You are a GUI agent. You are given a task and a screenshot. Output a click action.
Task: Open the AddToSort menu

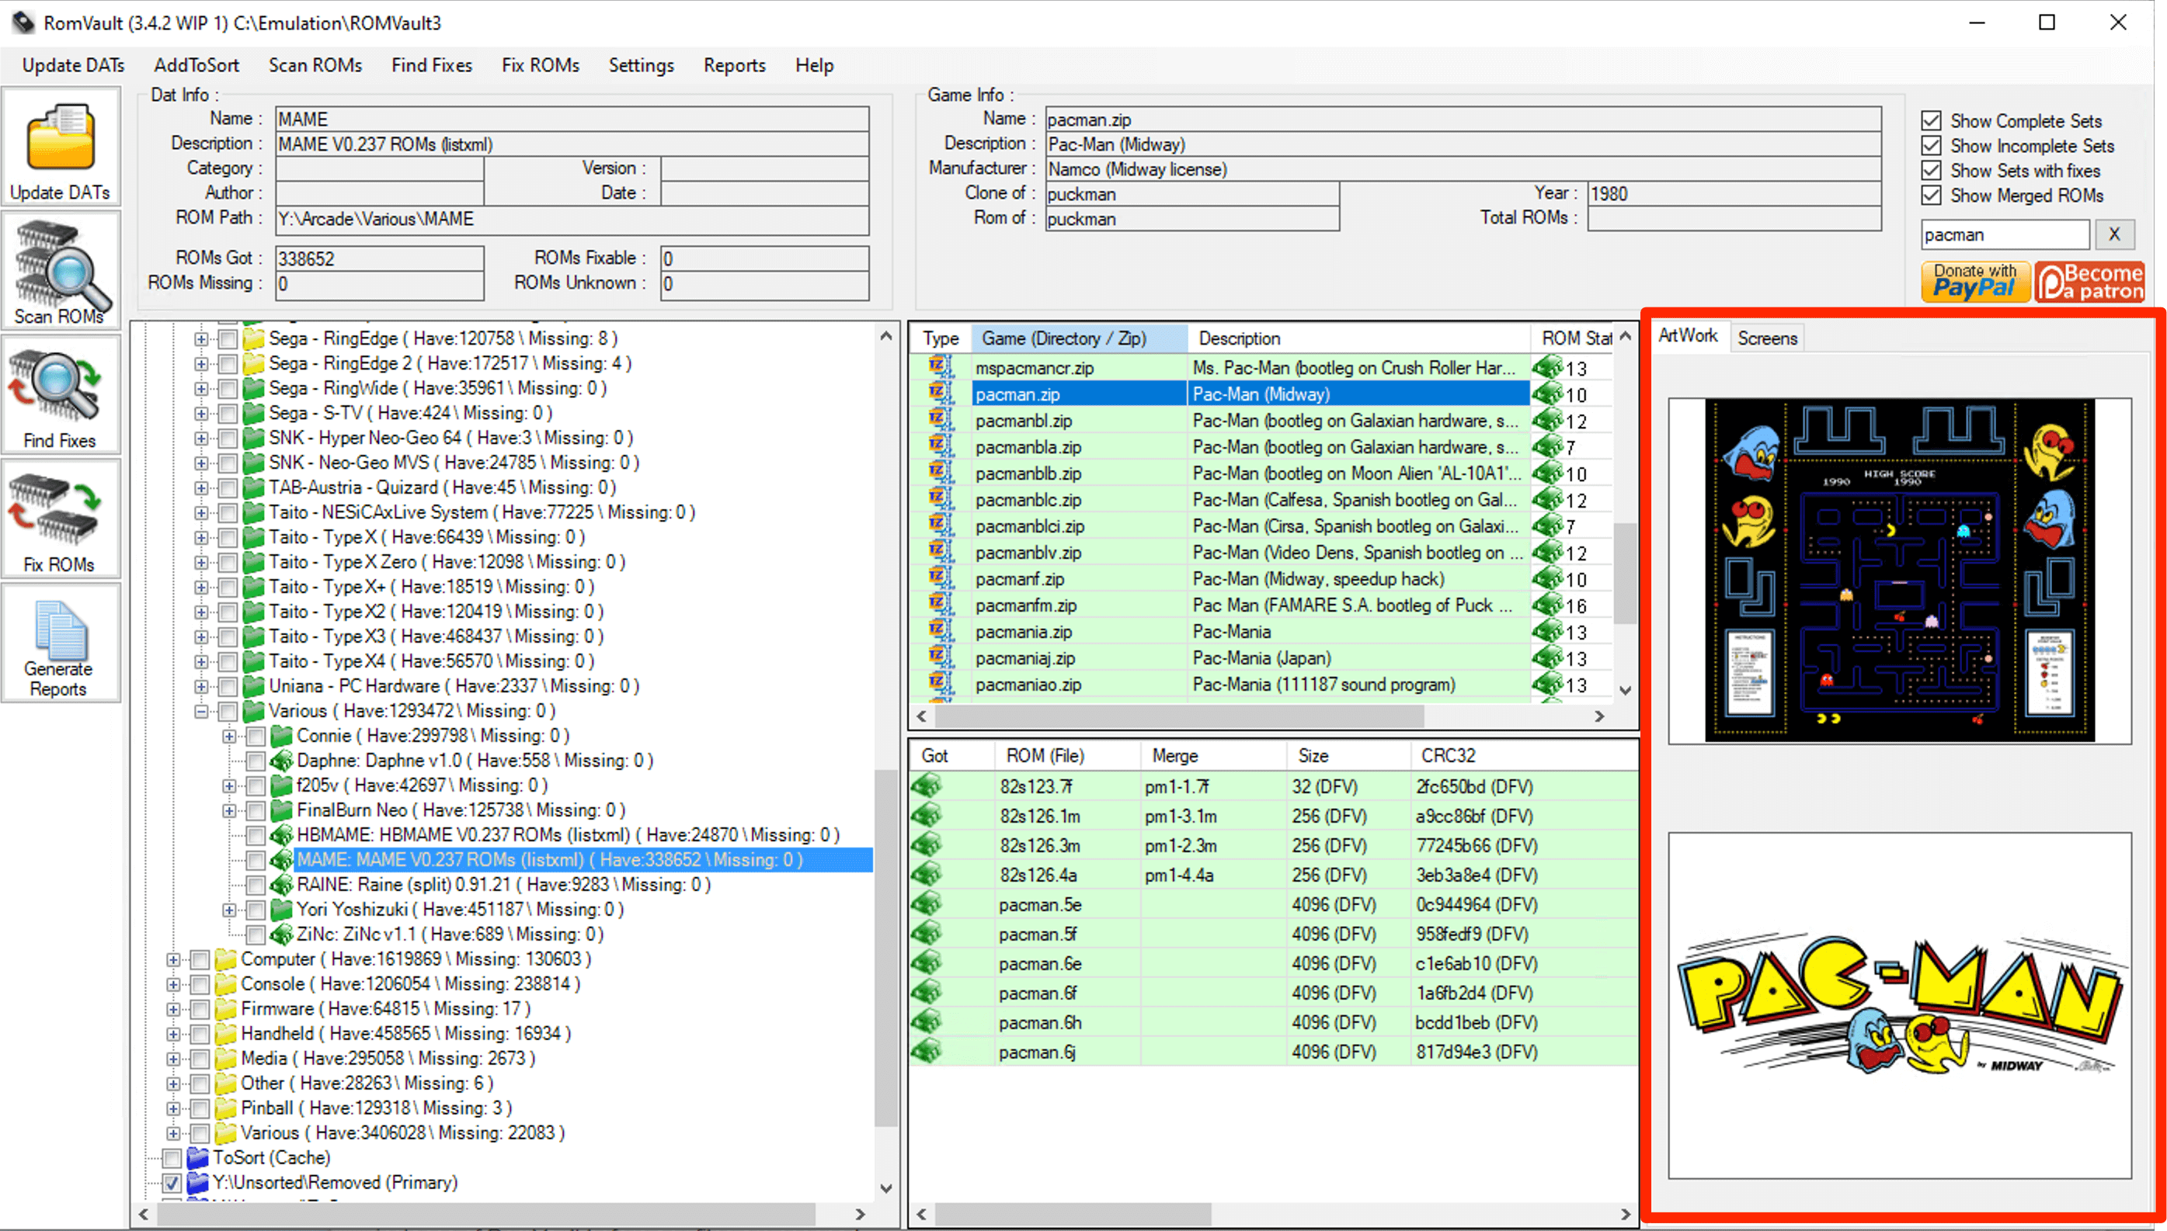(x=197, y=65)
